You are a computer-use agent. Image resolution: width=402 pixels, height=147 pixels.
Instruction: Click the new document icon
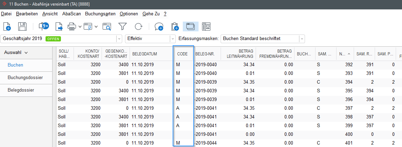click(7, 26)
